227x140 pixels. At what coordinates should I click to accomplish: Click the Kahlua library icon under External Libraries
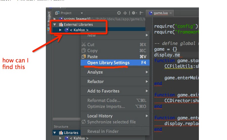66,30
